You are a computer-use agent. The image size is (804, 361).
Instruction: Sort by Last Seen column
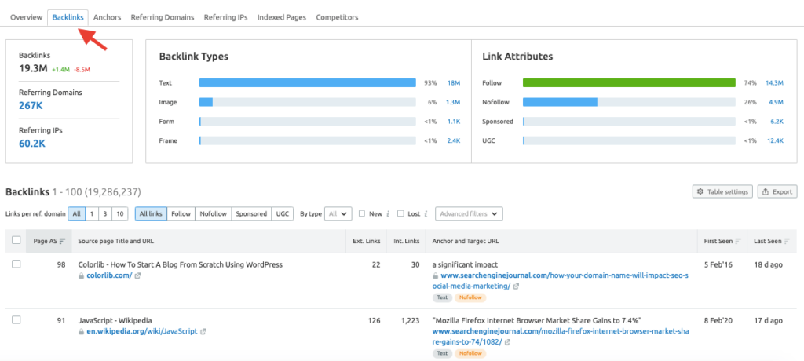pyautogui.click(x=771, y=241)
